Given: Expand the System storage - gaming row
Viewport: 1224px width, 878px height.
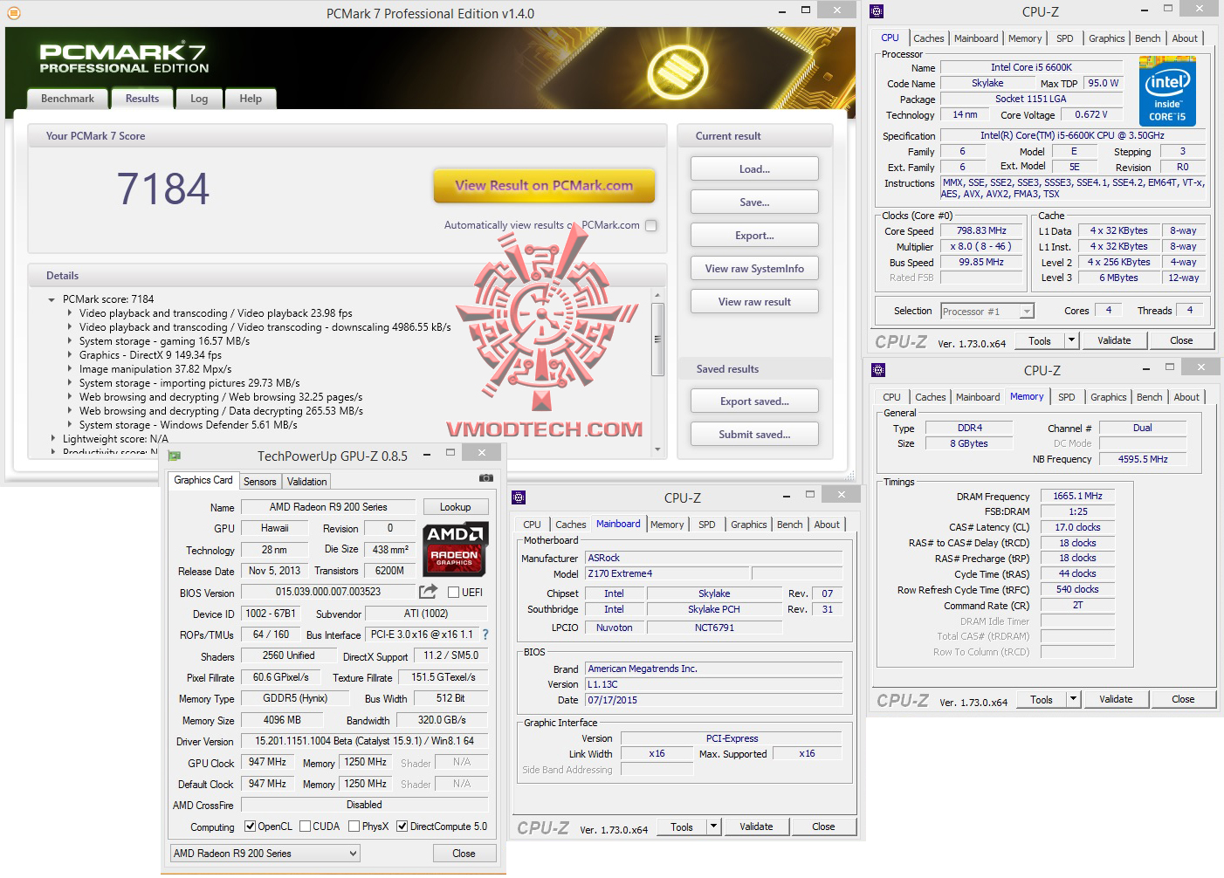Looking at the screenshot, I should pyautogui.click(x=70, y=341).
